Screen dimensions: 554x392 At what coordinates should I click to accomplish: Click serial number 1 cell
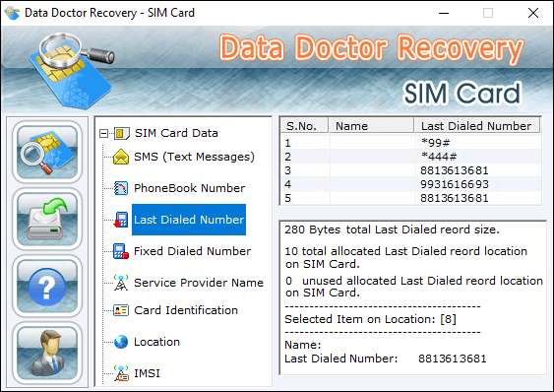[288, 143]
